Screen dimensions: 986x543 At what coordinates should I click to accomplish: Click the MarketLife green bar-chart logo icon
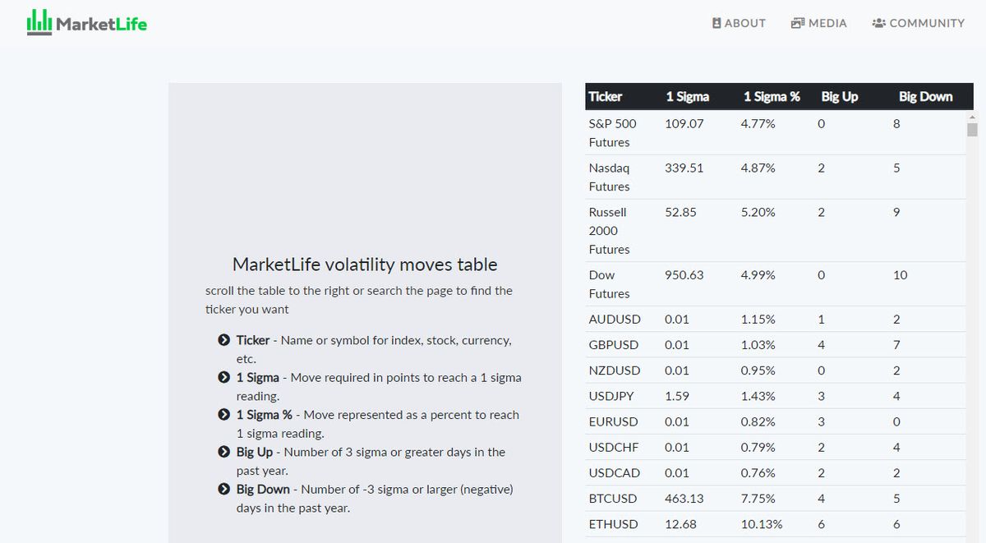coord(39,22)
